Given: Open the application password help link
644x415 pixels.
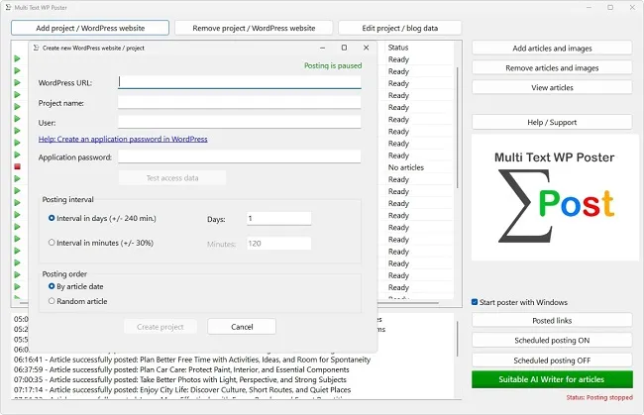Looking at the screenshot, I should (123, 139).
